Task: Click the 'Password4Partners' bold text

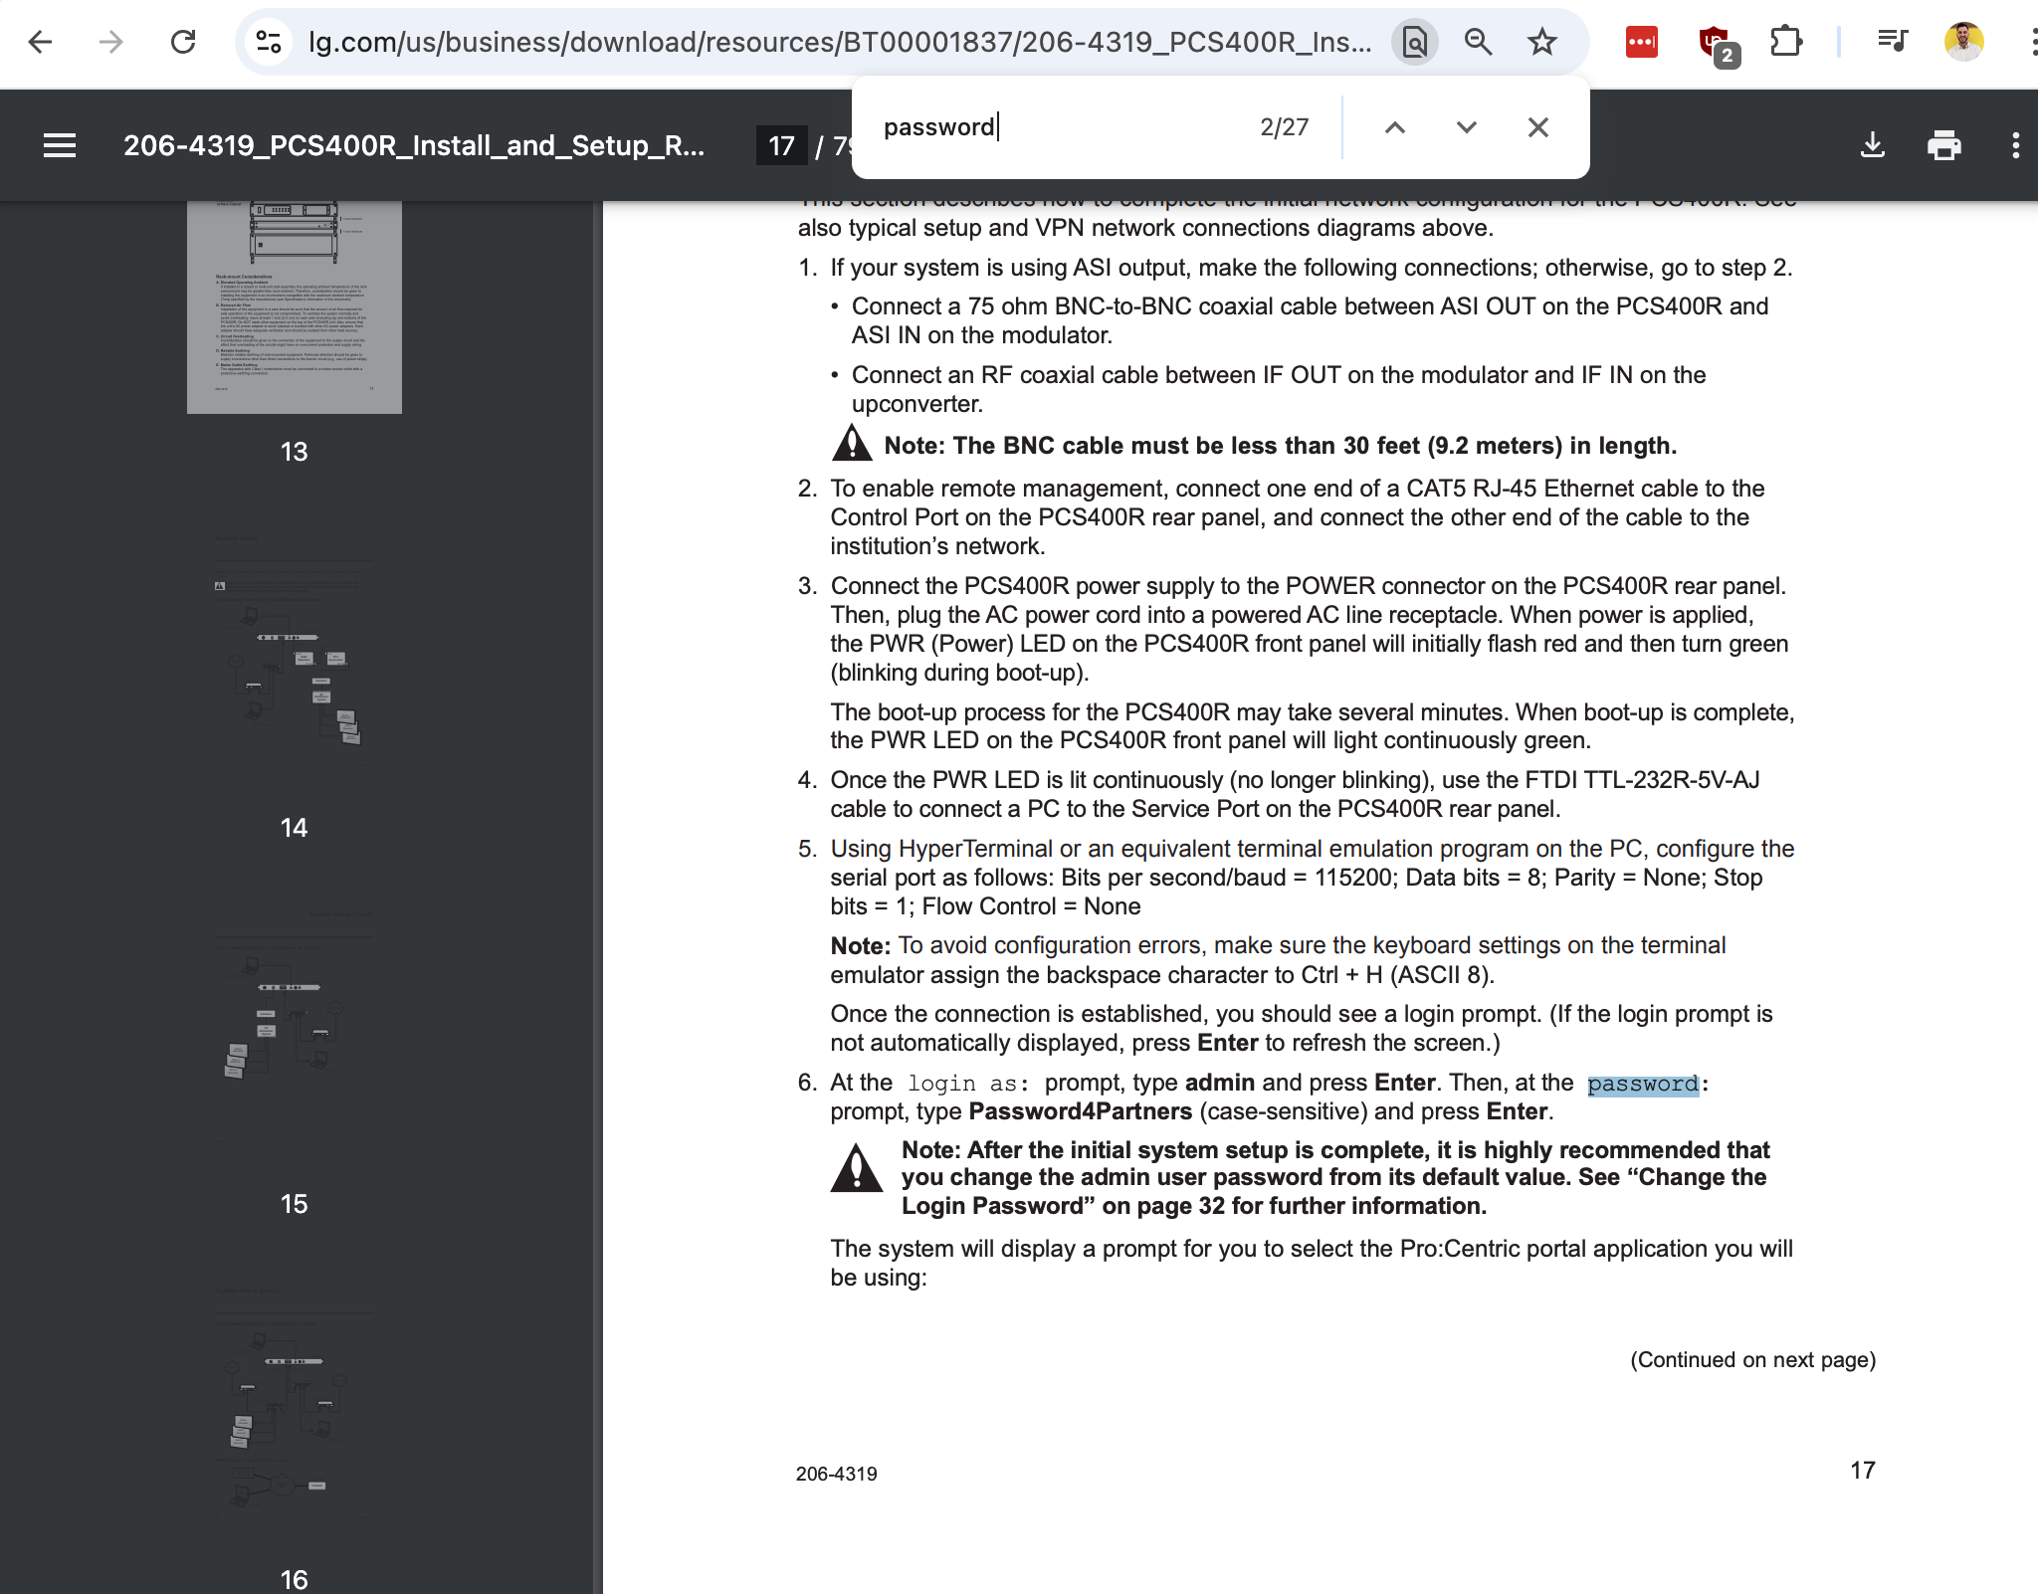Action: (x=1080, y=1111)
